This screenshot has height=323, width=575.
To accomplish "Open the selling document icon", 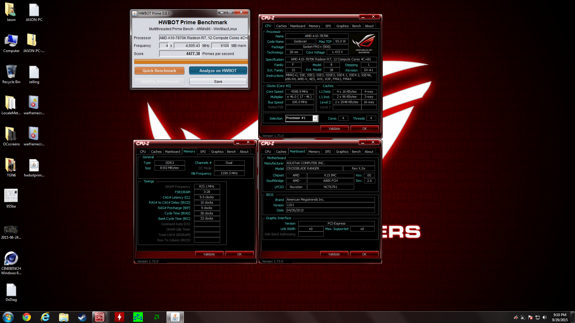I will [34, 74].
